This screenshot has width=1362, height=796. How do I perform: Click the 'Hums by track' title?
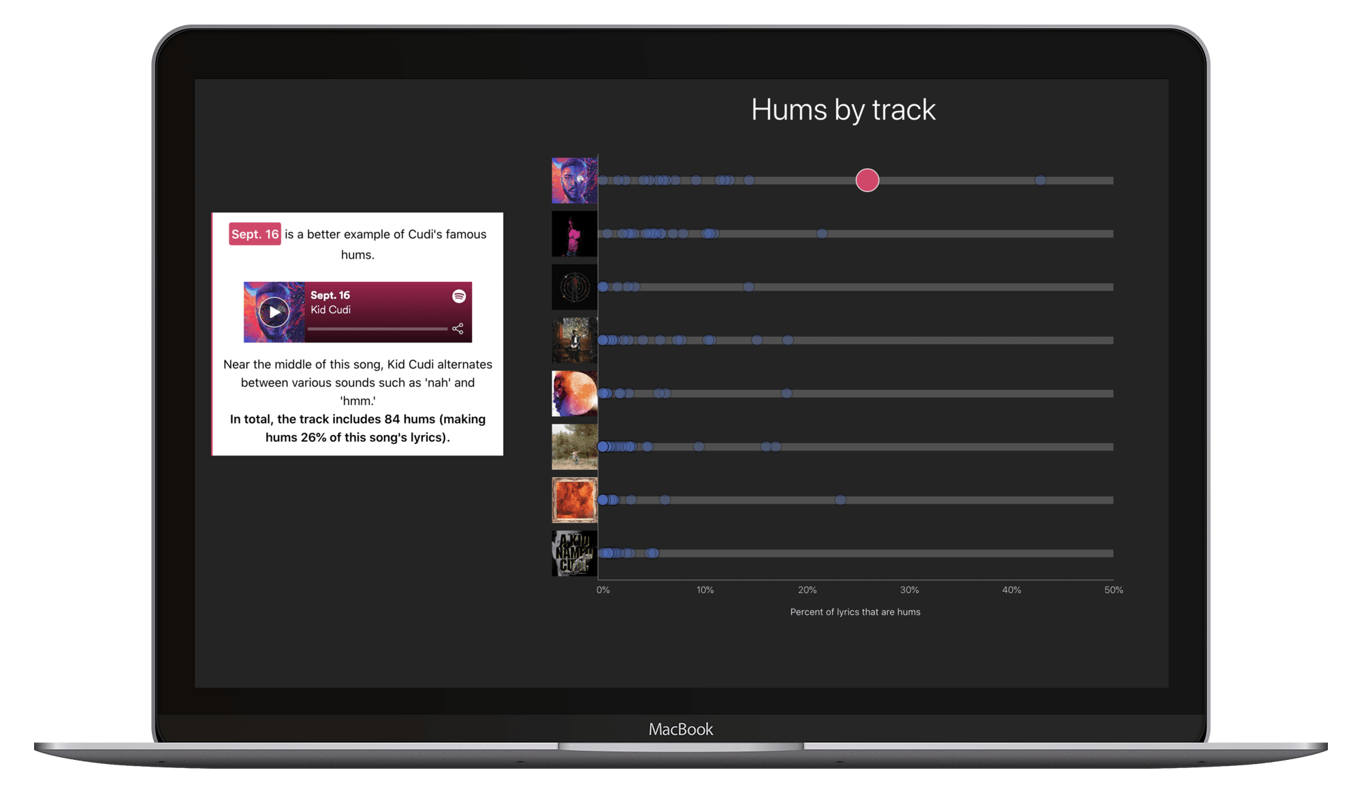[843, 110]
